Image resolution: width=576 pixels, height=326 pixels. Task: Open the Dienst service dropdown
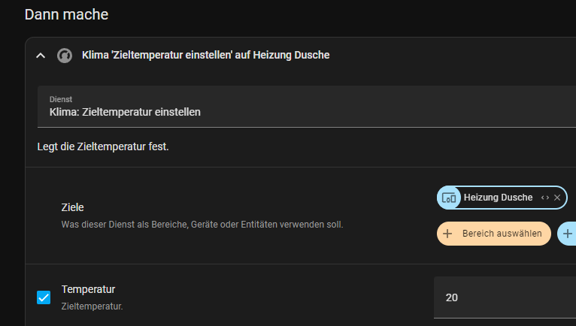pyautogui.click(x=301, y=107)
